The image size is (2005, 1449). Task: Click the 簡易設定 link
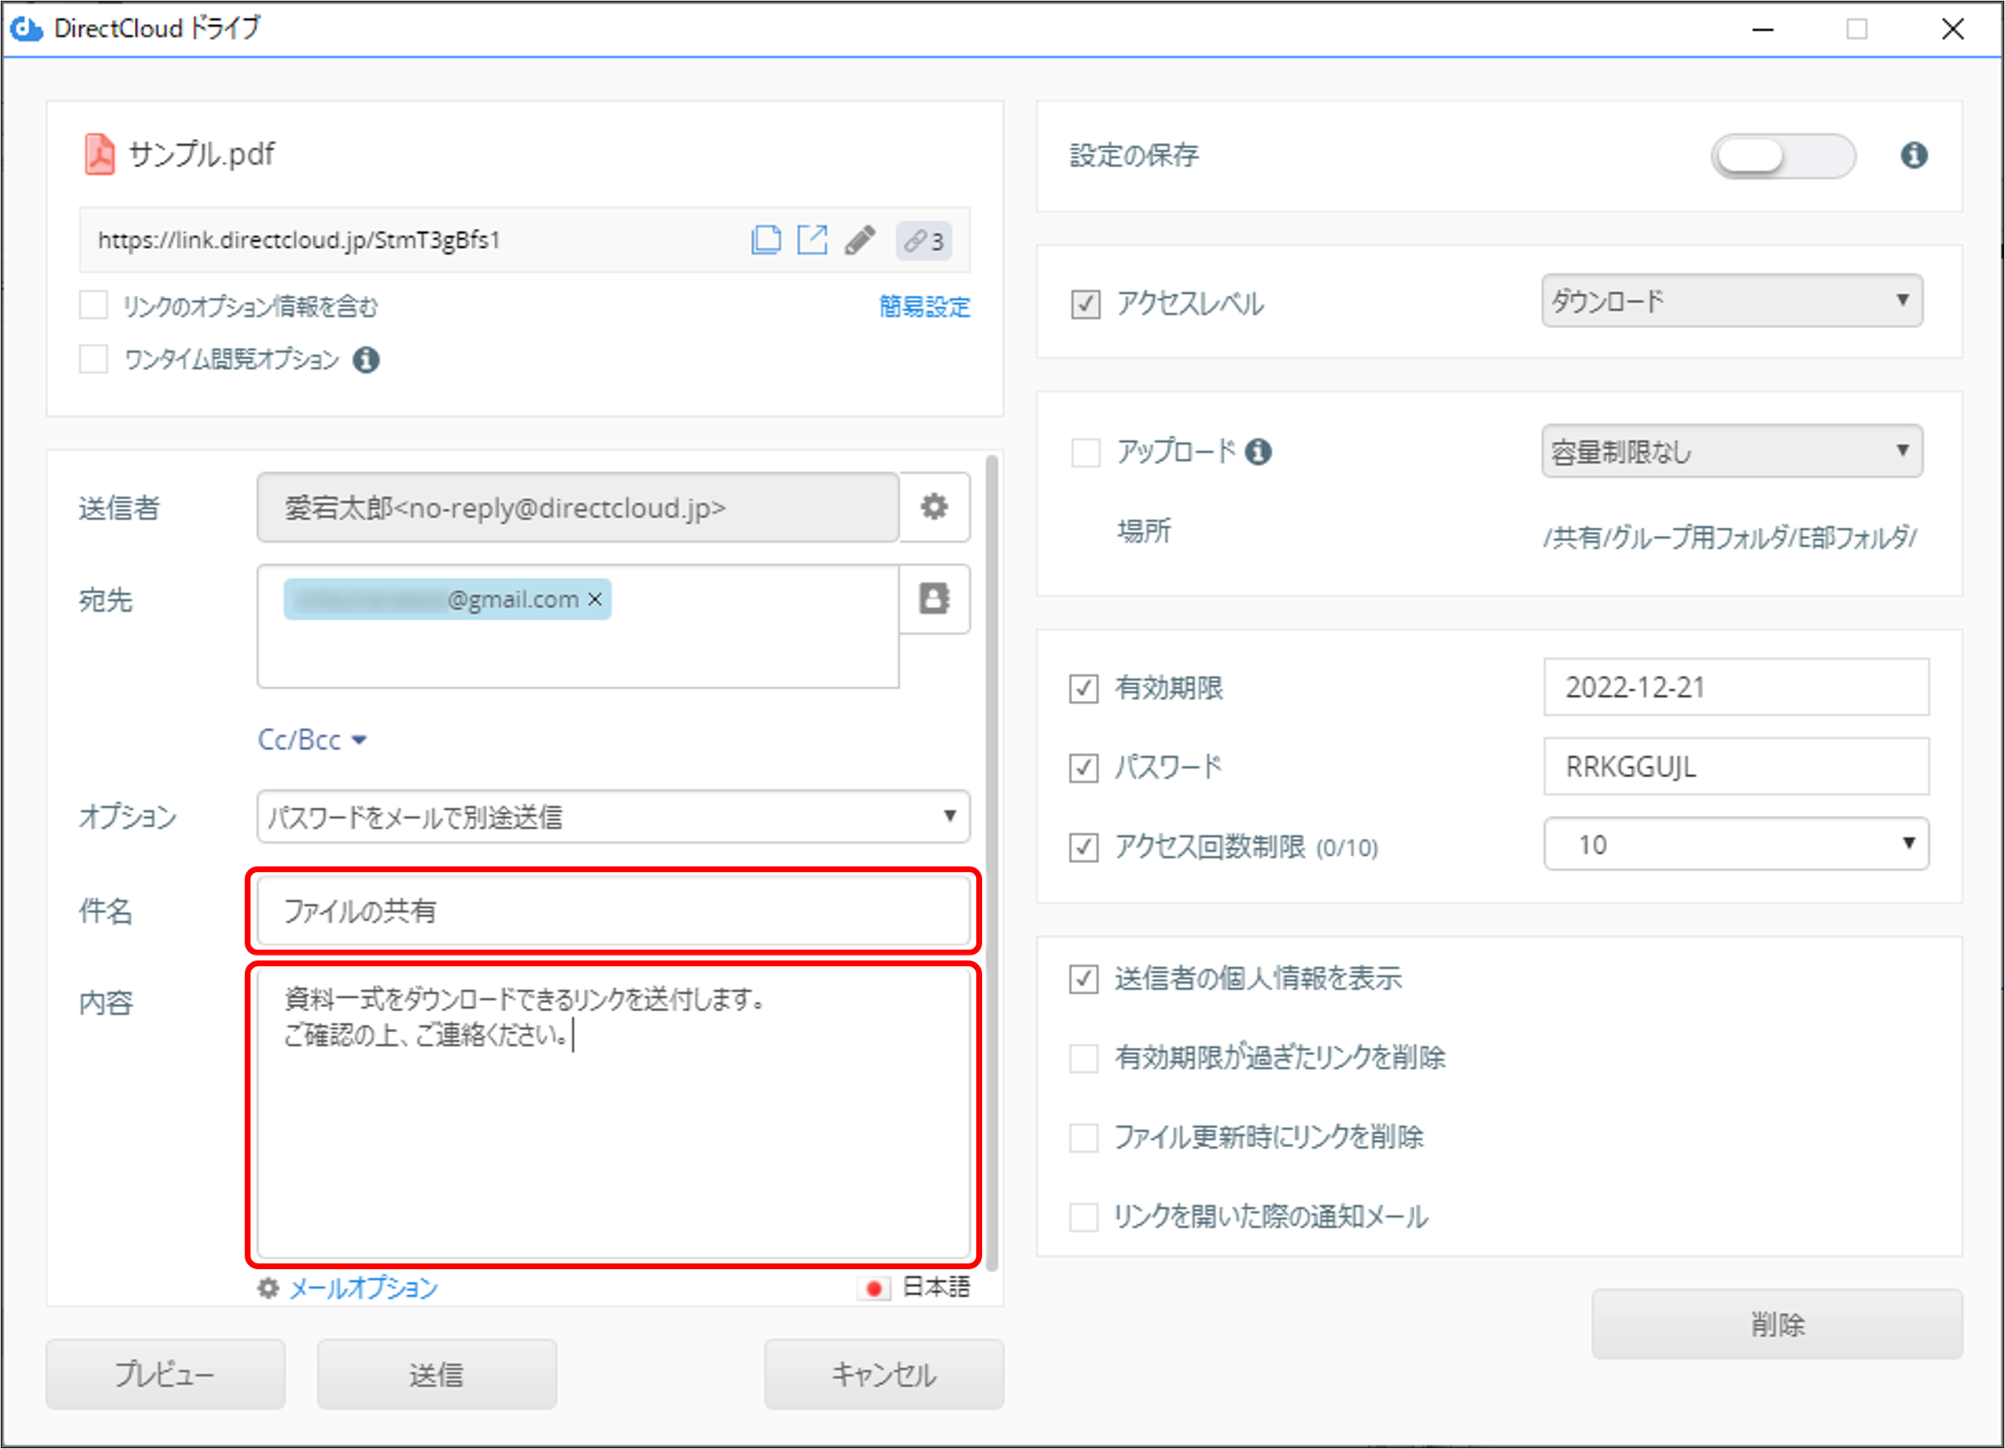click(x=924, y=307)
